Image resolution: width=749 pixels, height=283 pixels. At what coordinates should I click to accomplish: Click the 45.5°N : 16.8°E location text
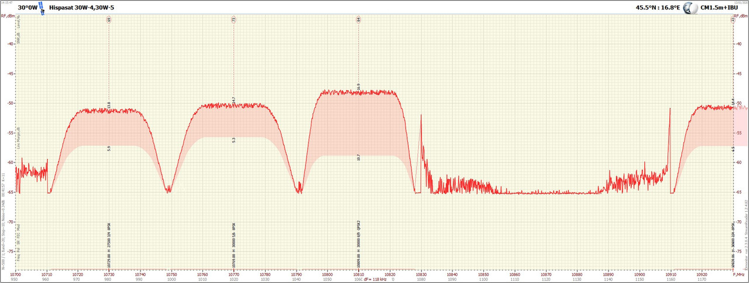point(658,8)
